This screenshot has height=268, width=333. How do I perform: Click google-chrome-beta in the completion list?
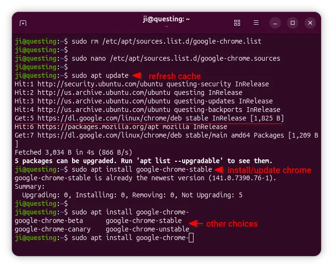click(49, 221)
